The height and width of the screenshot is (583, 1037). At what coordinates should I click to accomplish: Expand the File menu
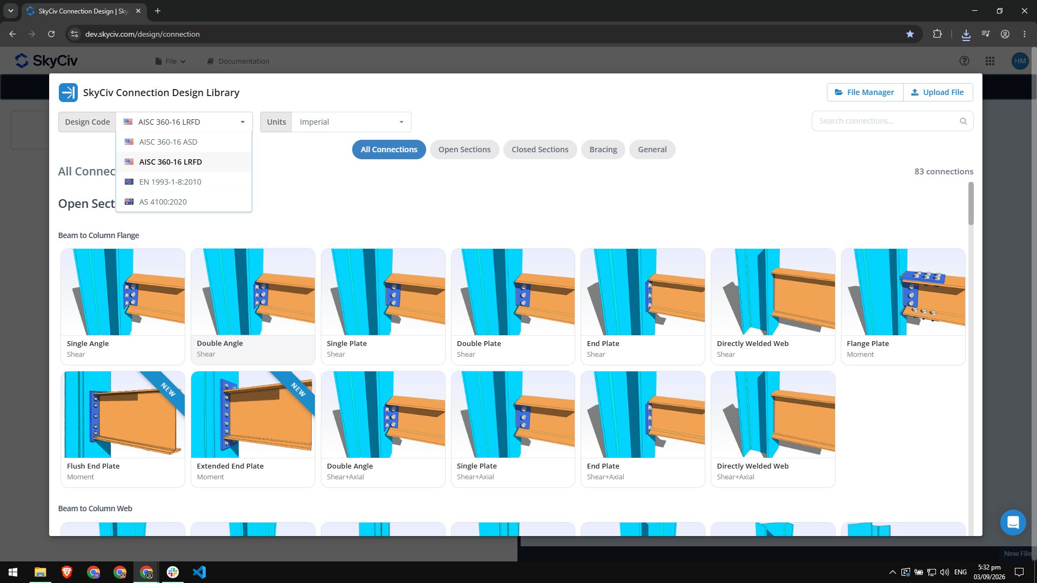(x=171, y=61)
